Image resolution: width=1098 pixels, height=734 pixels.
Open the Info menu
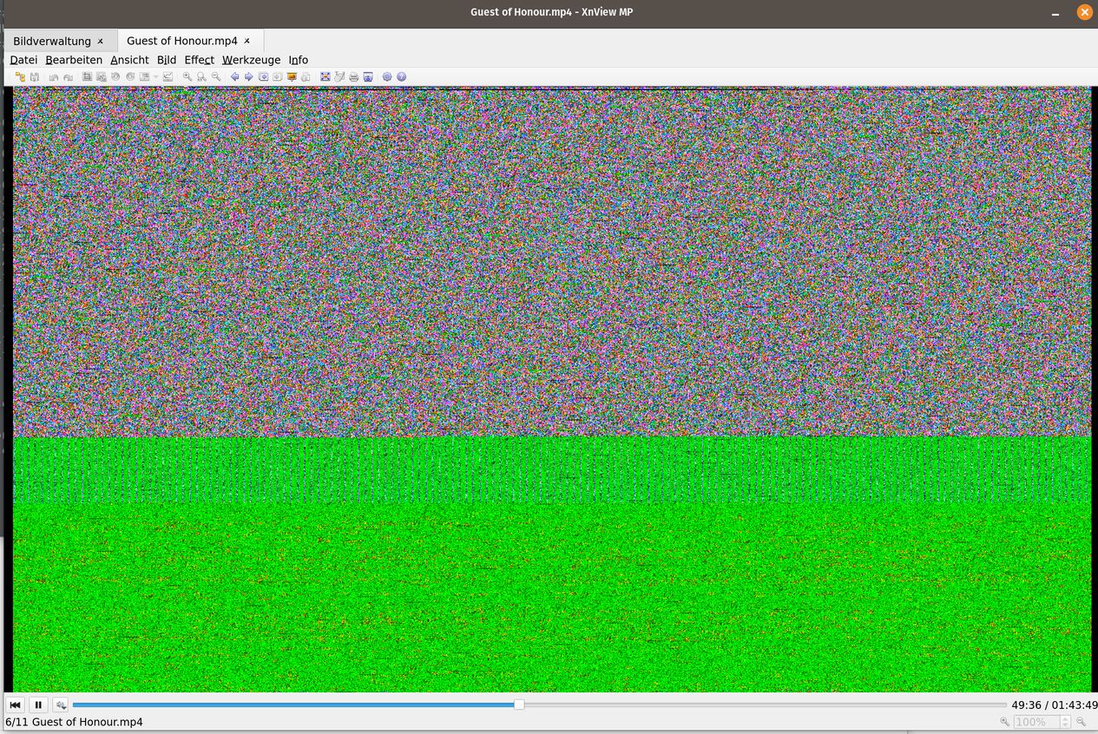[x=299, y=60]
